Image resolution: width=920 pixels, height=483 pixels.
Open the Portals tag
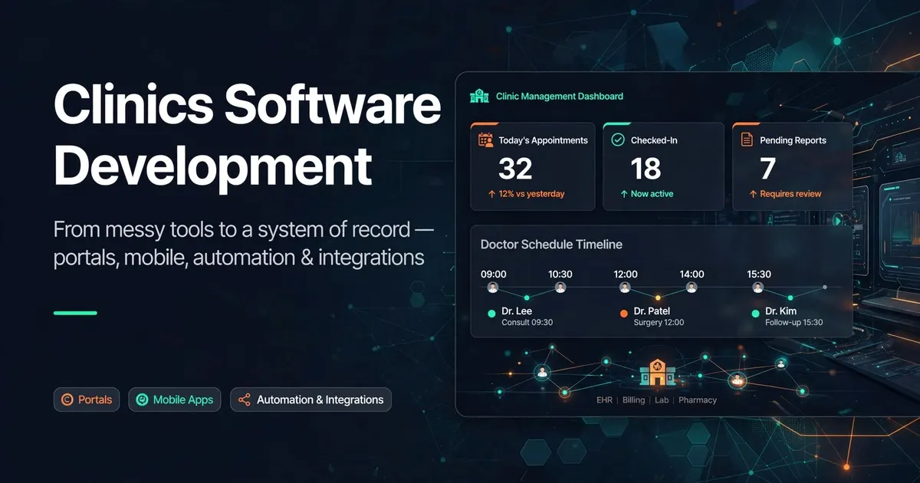coord(87,399)
